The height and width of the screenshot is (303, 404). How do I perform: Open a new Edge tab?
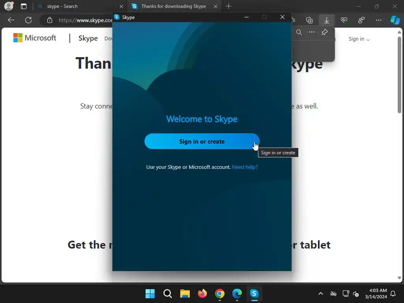click(x=228, y=6)
